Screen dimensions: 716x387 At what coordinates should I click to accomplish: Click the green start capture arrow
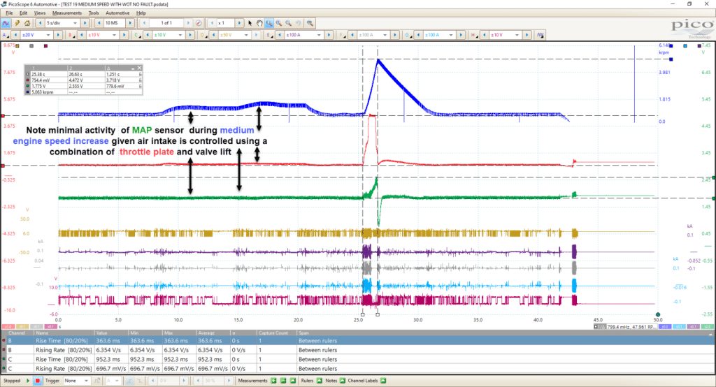[28, 381]
